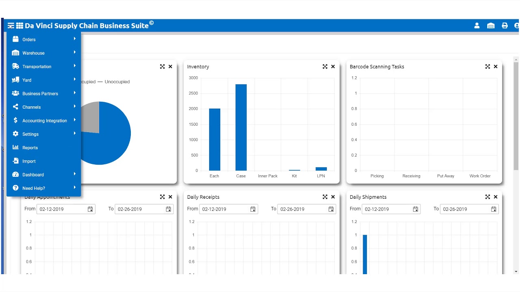The width and height of the screenshot is (520, 292).
Task: Click the Accounting Integration dollar icon
Action: click(15, 120)
